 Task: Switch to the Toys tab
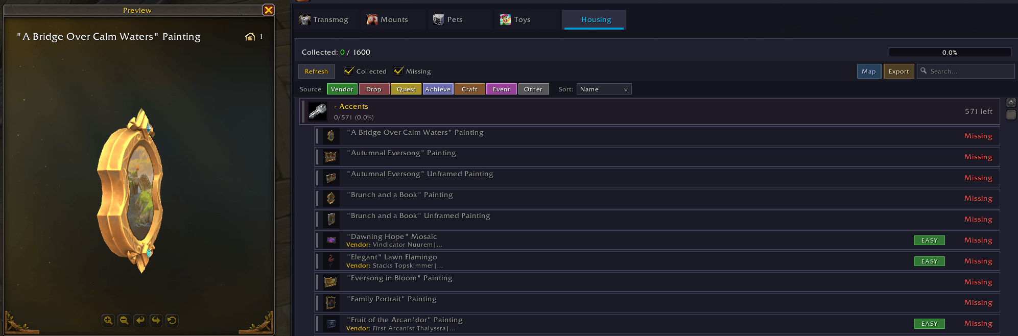(526, 20)
